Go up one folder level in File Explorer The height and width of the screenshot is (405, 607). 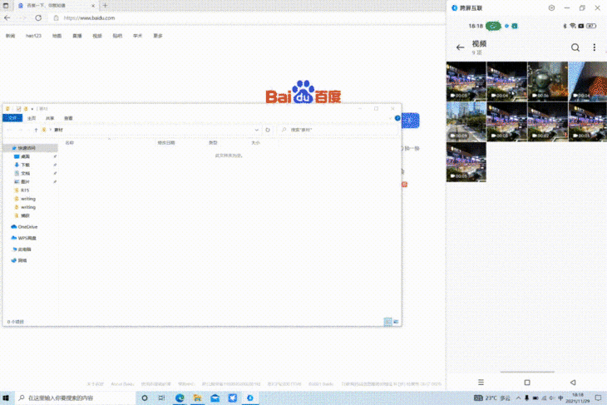point(36,130)
